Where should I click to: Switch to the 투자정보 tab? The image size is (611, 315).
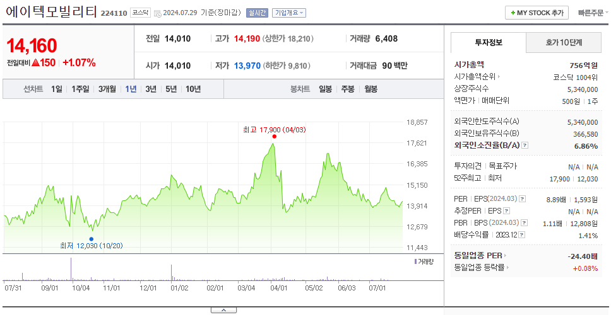489,43
